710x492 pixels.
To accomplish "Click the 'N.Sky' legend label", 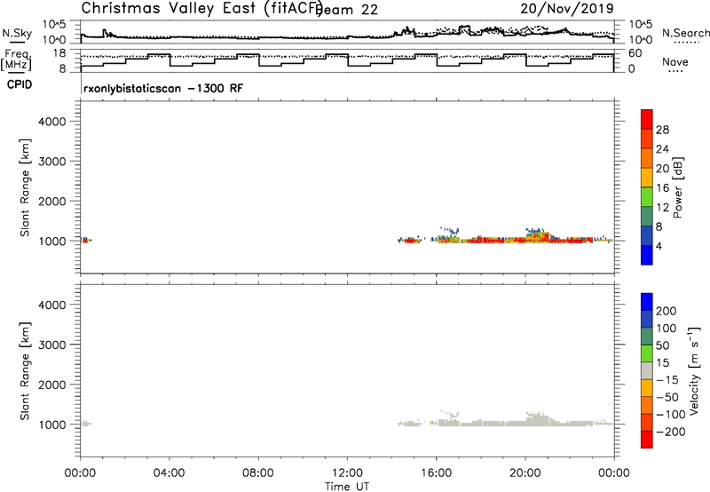I will tap(17, 33).
